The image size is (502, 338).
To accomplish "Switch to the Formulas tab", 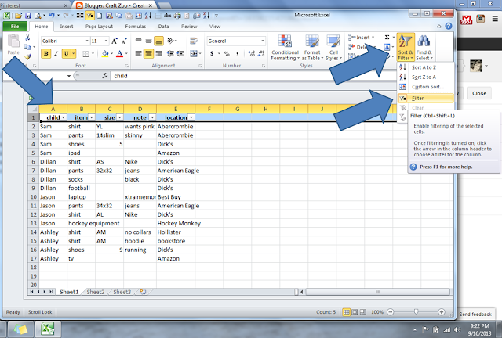I will tap(136, 26).
